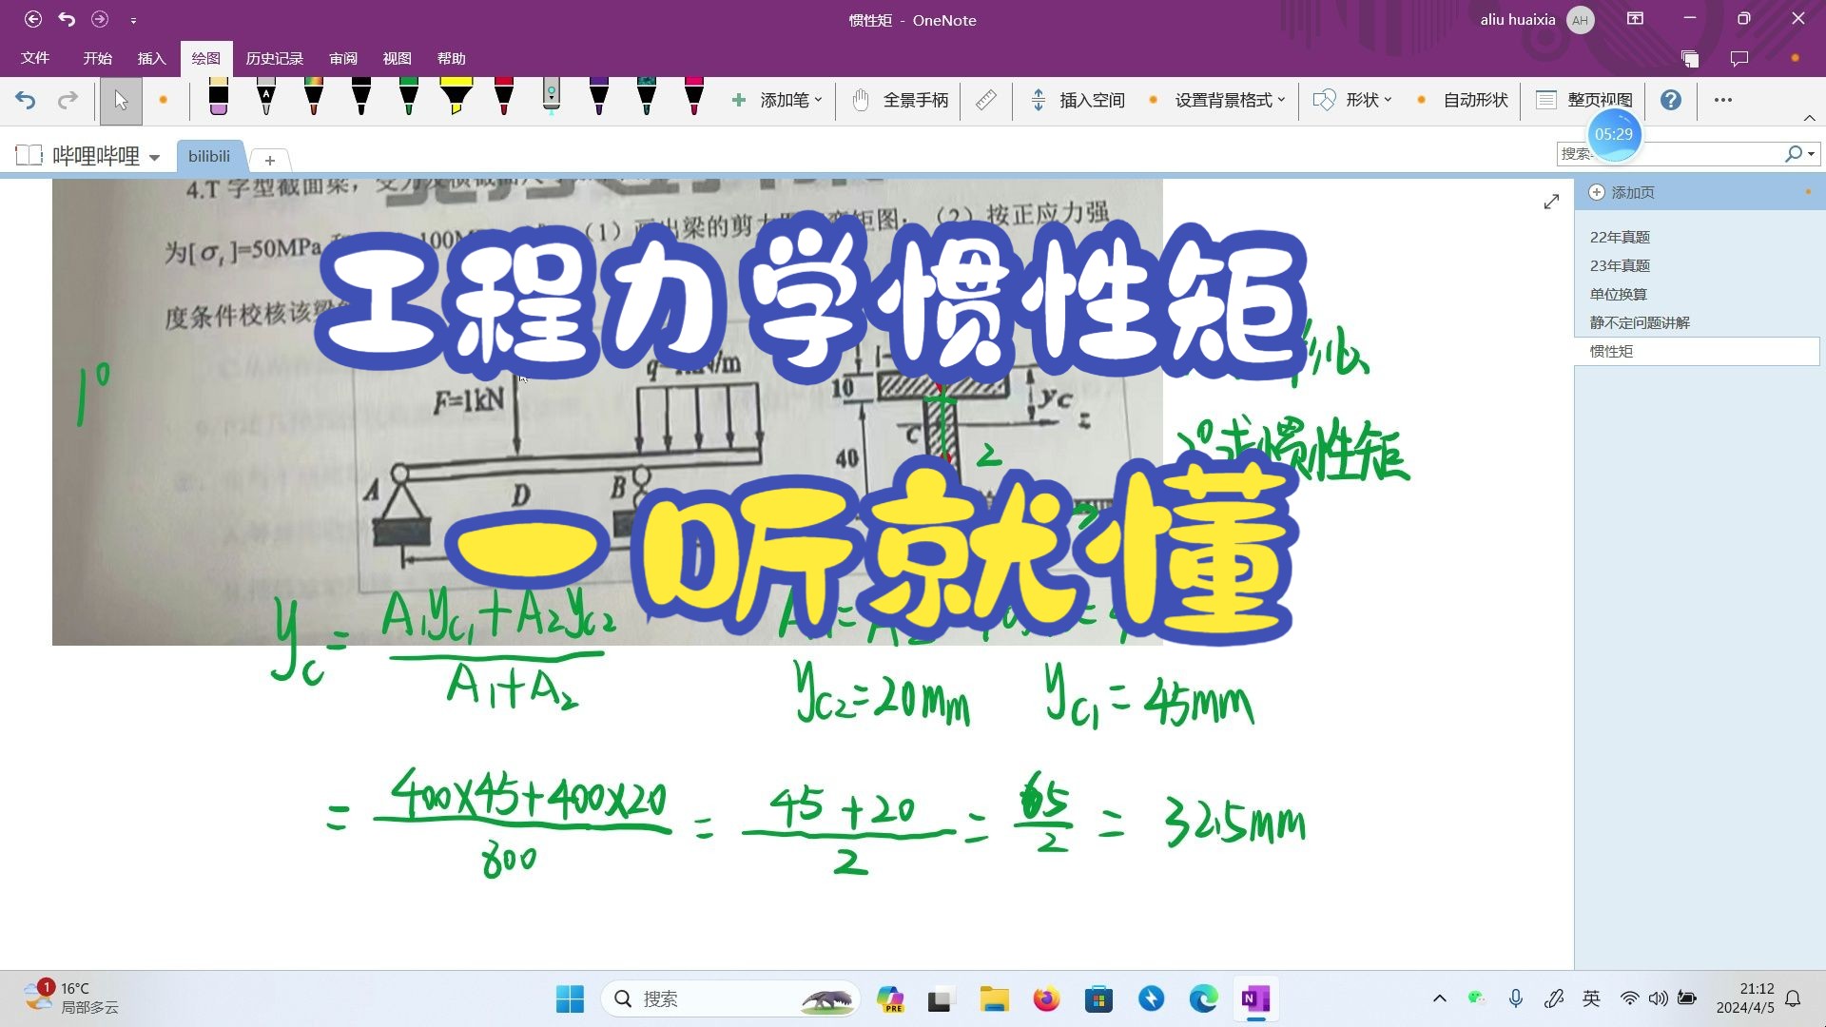
Task: Open the 添加笔 add pen dropdown
Action: [776, 100]
